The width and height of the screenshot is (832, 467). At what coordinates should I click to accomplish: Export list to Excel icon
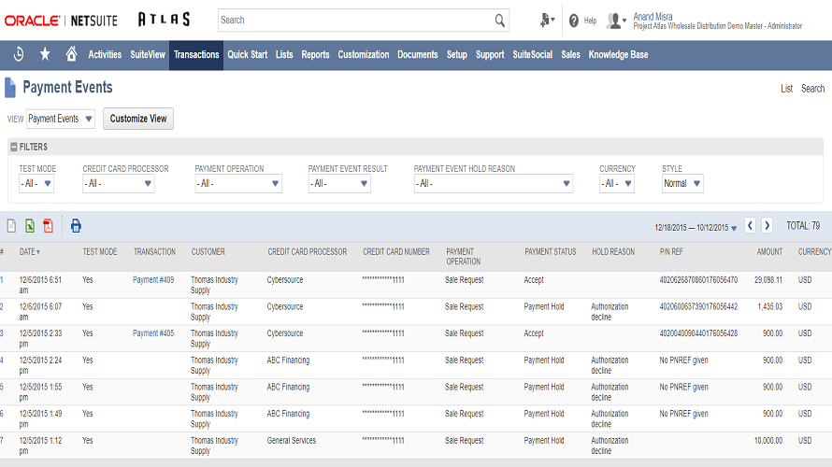click(x=30, y=226)
